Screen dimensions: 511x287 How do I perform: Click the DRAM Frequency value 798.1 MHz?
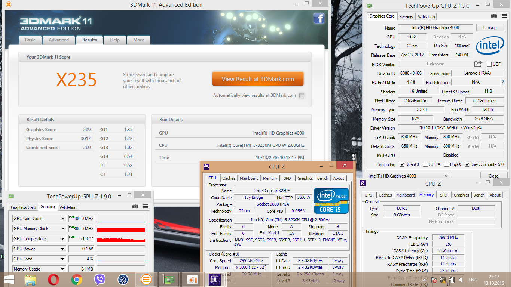(448, 237)
